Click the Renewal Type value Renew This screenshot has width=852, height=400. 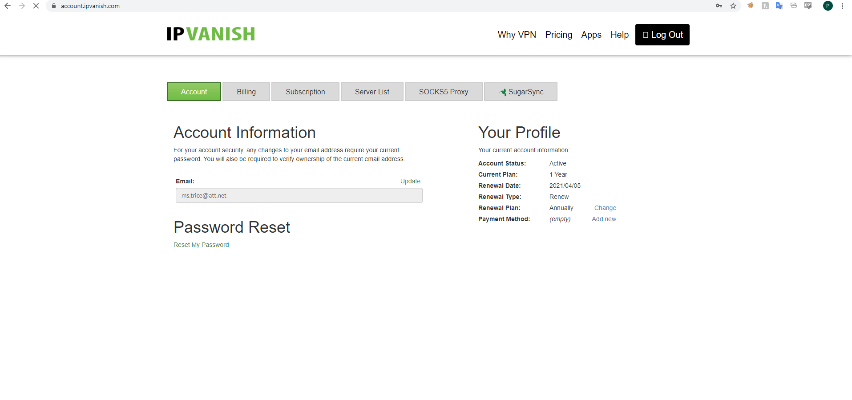tap(559, 197)
